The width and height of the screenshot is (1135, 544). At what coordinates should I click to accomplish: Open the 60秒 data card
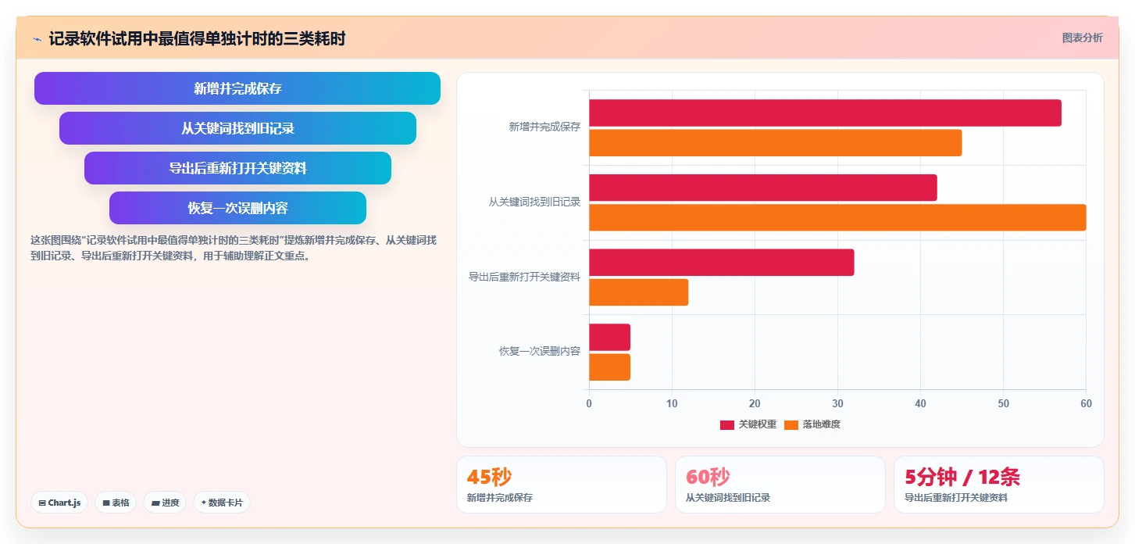(780, 485)
